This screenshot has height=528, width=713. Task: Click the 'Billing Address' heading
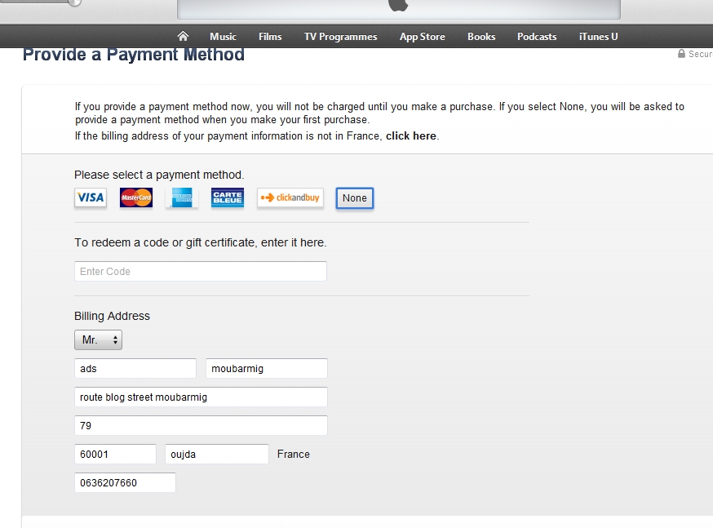[x=112, y=316]
